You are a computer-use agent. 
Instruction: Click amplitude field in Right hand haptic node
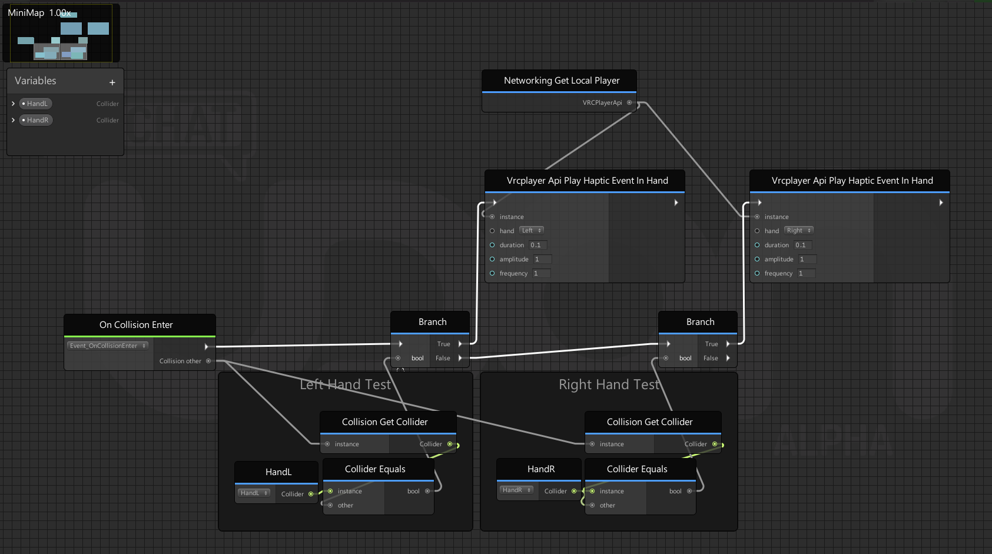807,259
